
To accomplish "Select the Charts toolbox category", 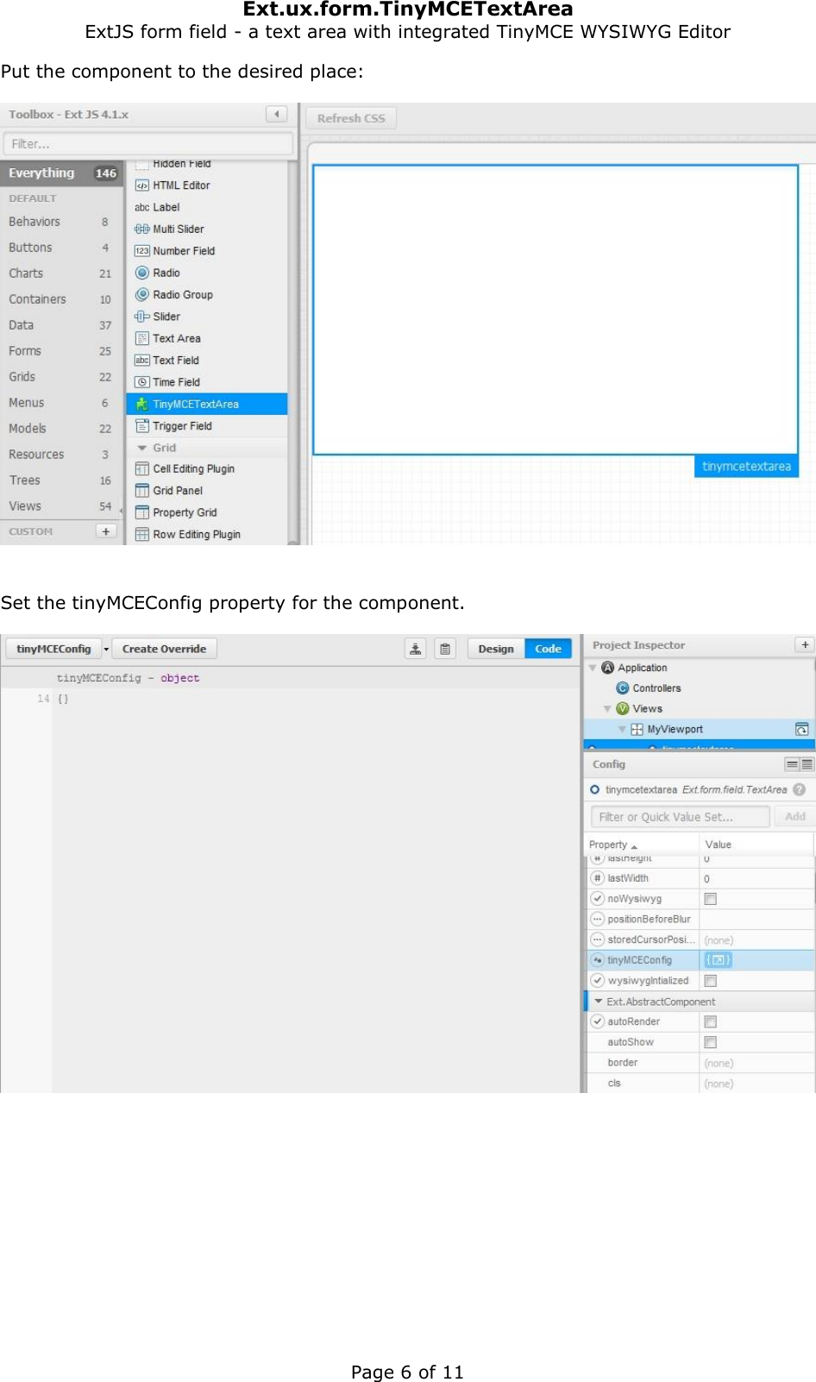I will pyautogui.click(x=62, y=273).
